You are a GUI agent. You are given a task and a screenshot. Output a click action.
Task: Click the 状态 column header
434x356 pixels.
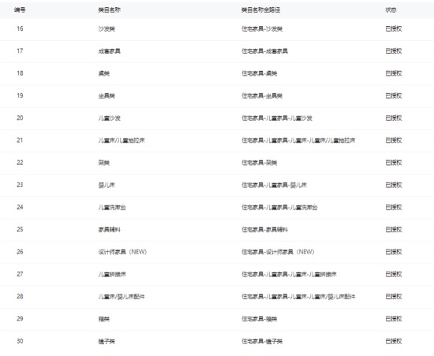coord(391,10)
